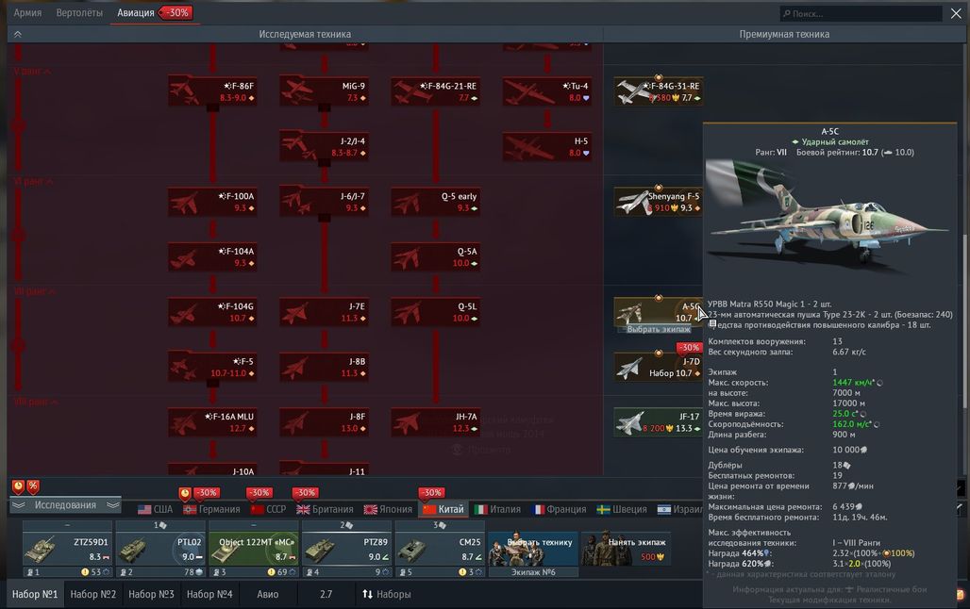The width and height of the screenshot is (970, 609).
Task: Select the J-6/J-7 group card
Action: (324, 201)
